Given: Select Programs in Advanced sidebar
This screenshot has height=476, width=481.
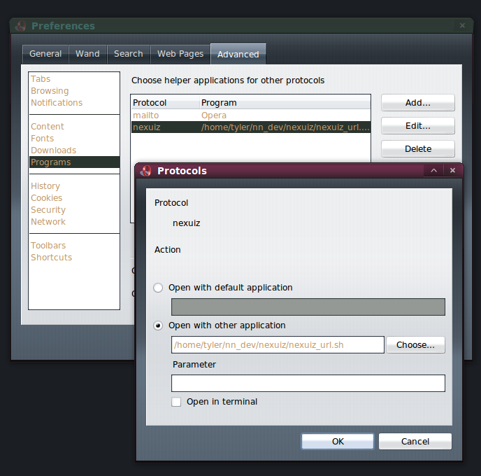Looking at the screenshot, I should pyautogui.click(x=74, y=162).
